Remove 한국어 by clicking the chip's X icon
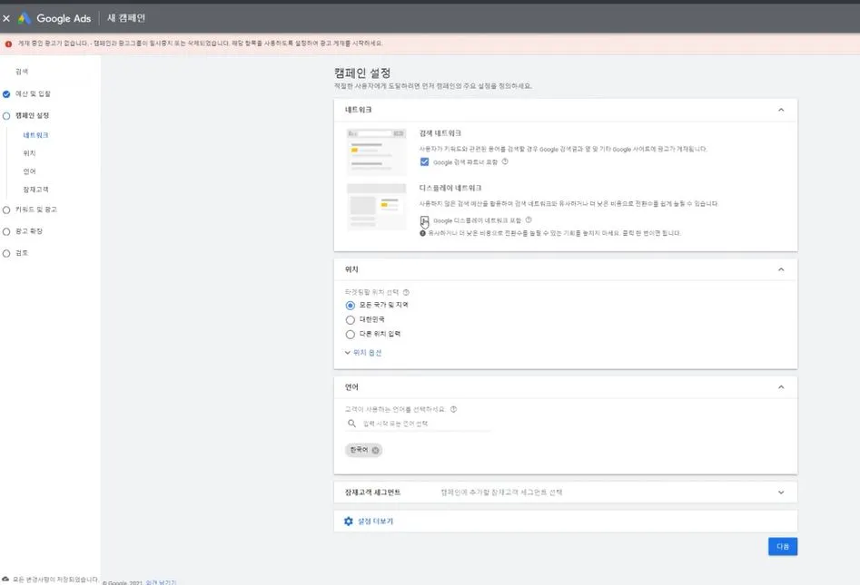 tap(374, 448)
